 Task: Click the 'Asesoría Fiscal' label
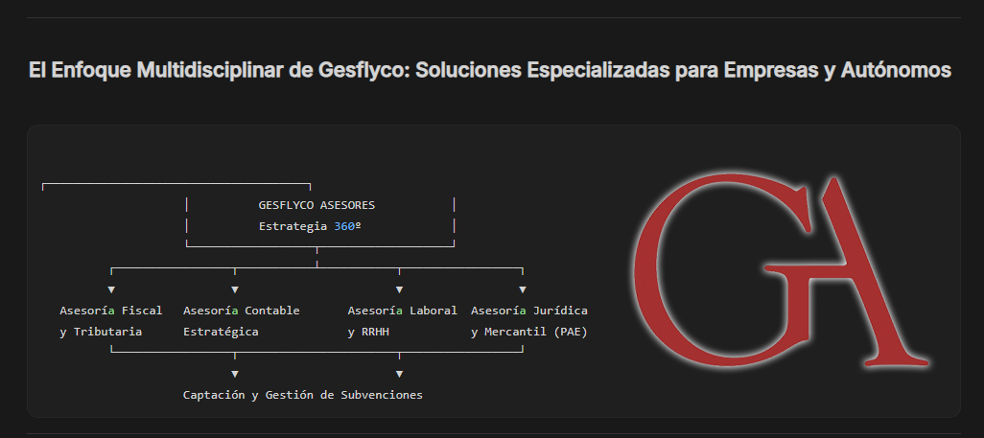click(x=111, y=311)
